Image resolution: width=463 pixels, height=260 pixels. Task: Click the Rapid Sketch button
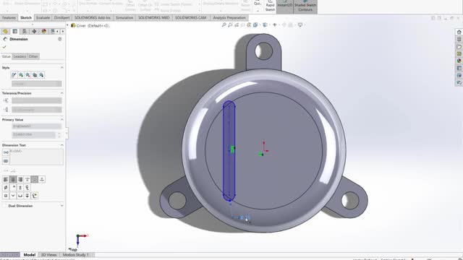pyautogui.click(x=270, y=6)
